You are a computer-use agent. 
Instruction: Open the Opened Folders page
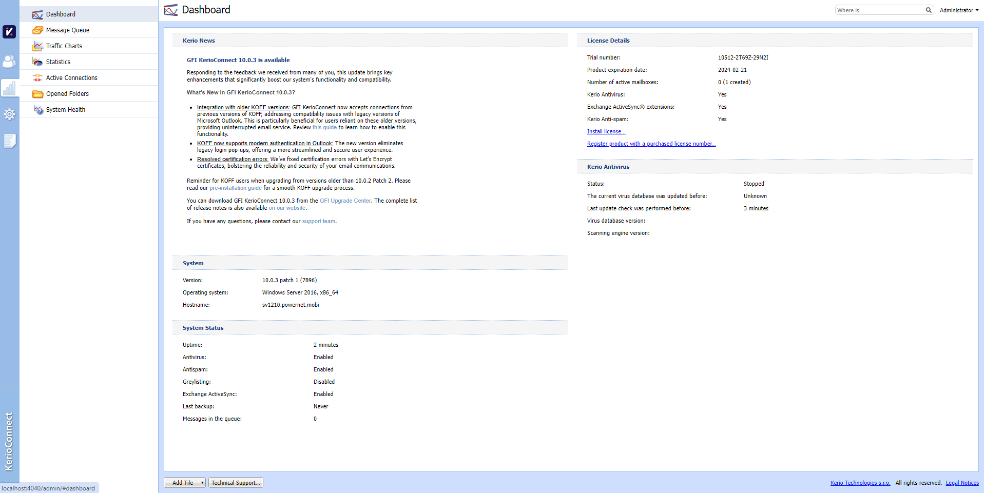click(x=67, y=94)
